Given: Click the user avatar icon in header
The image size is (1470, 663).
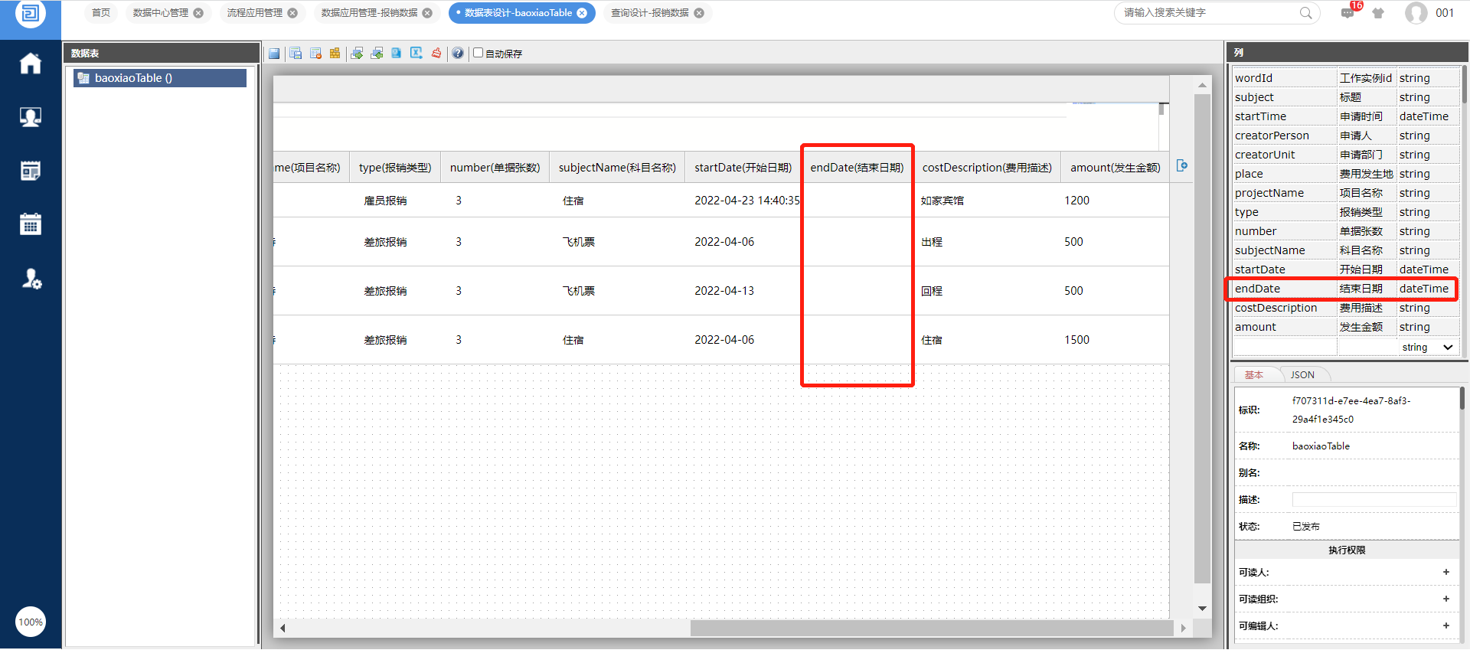Looking at the screenshot, I should (x=1416, y=13).
